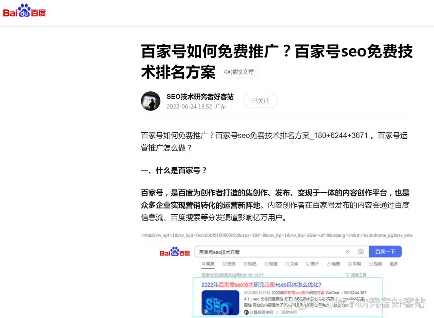This screenshot has width=434, height=318.
Task: Click the embedded URL bar text
Action: coord(277,235)
